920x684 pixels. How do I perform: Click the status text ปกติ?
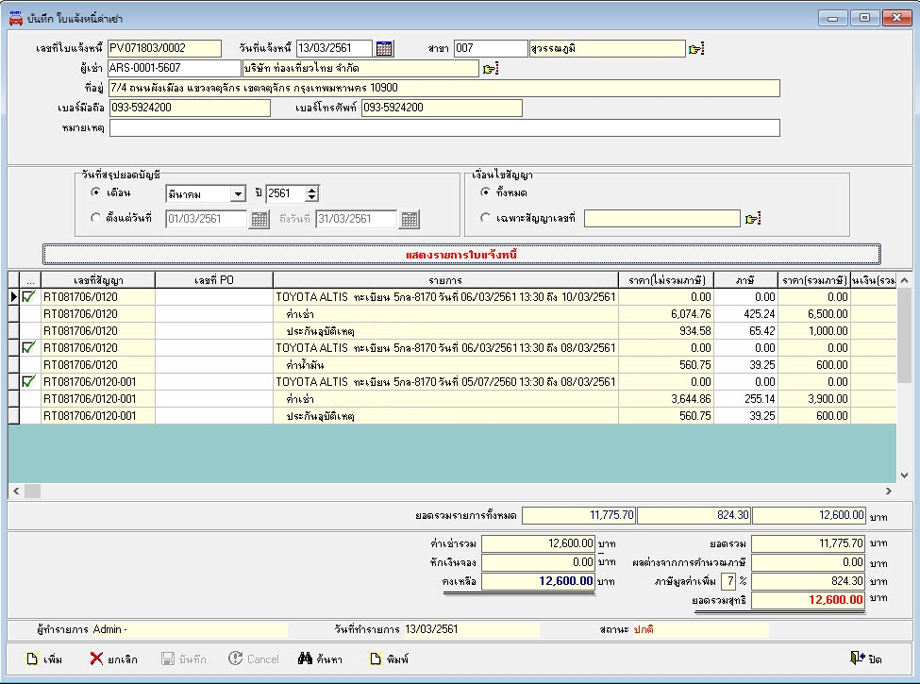click(x=644, y=629)
